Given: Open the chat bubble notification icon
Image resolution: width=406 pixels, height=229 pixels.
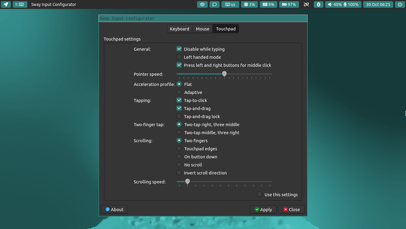Looking at the screenshot, I should (215, 5).
